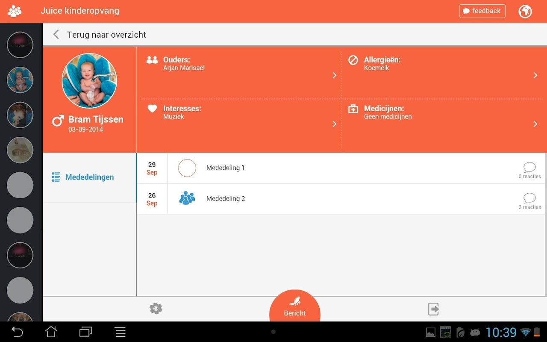Expand the Interesses section chevron
Screen dimensions: 547x342
point(335,124)
